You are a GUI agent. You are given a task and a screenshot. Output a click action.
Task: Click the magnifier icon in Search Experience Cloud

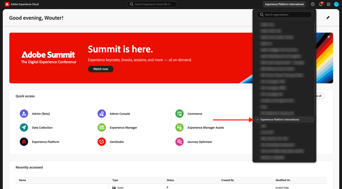(131, 4)
